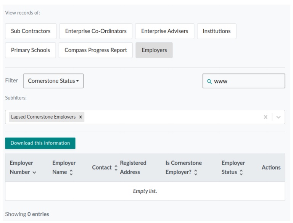Expand the subfilters dropdown chevron
This screenshot has height=223, width=293.
click(x=279, y=117)
